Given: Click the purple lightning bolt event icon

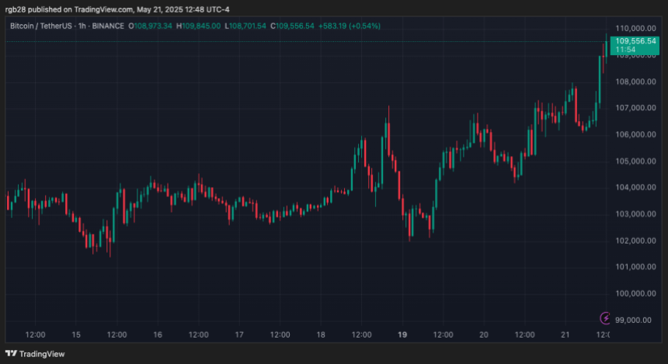Looking at the screenshot, I should click(x=605, y=318).
